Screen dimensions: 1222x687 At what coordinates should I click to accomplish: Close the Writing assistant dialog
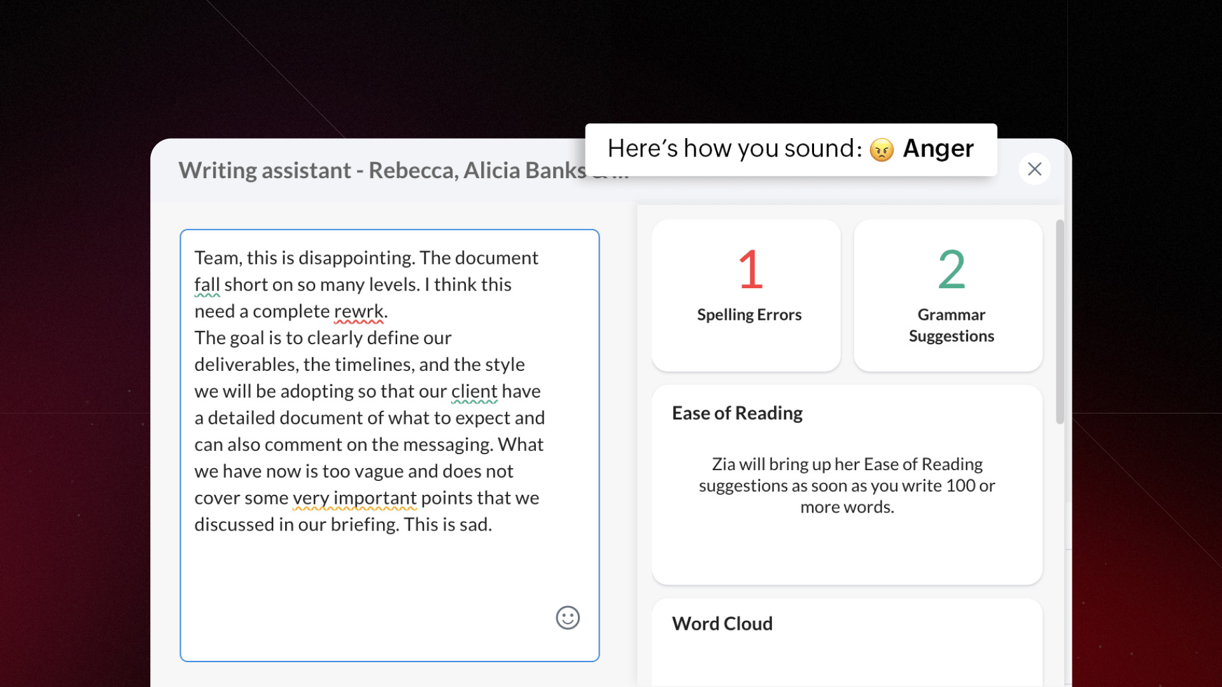pos(1034,169)
